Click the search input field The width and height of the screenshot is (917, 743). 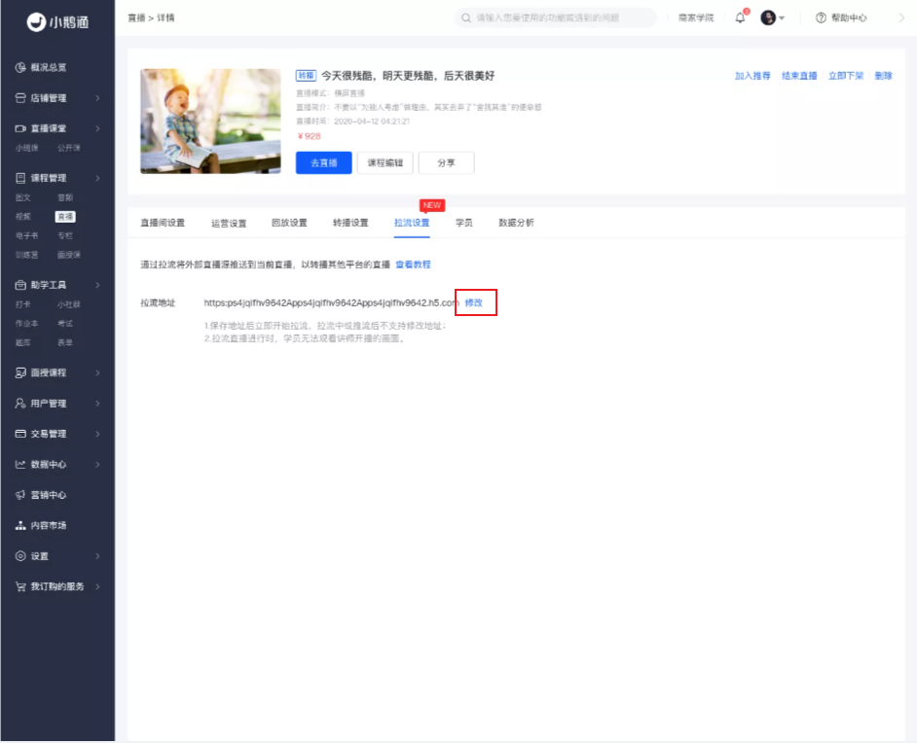[556, 18]
